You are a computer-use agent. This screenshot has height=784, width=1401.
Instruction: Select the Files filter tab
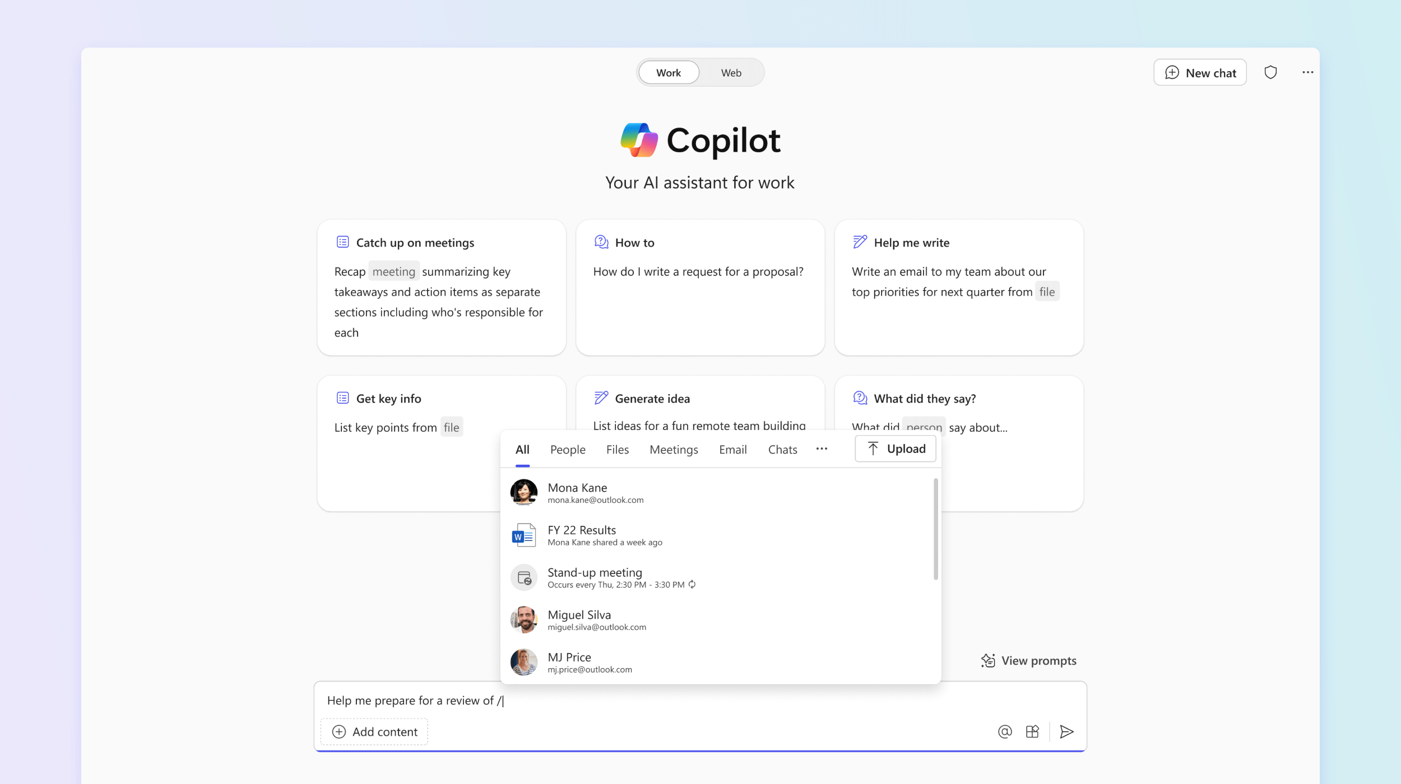[617, 448]
